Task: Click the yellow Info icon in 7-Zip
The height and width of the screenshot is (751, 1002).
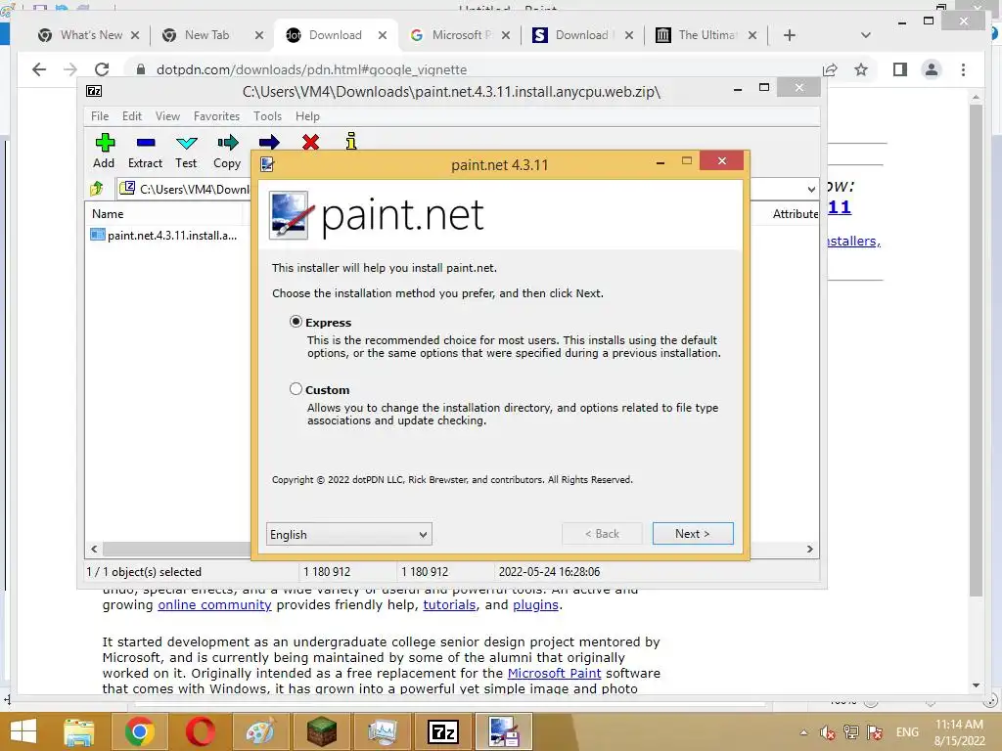Action: click(x=351, y=141)
